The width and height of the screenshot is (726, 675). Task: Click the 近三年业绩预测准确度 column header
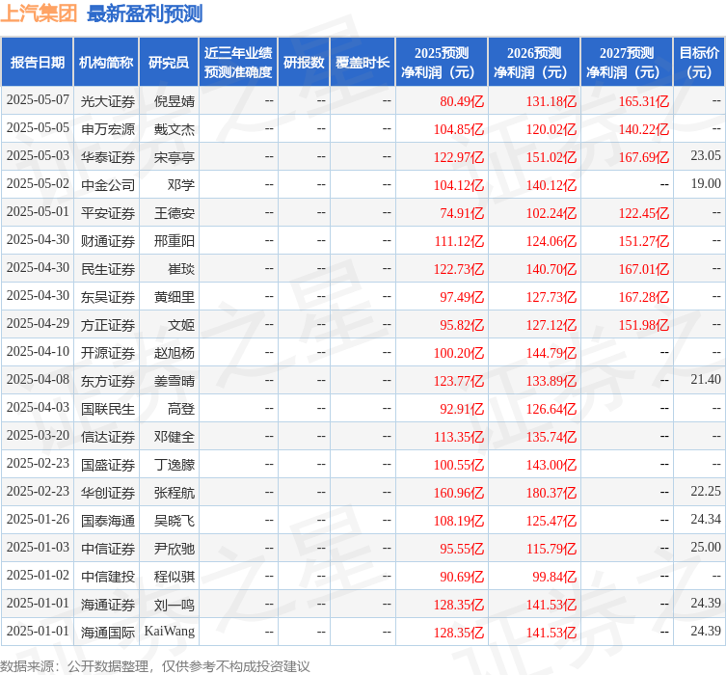(x=238, y=63)
